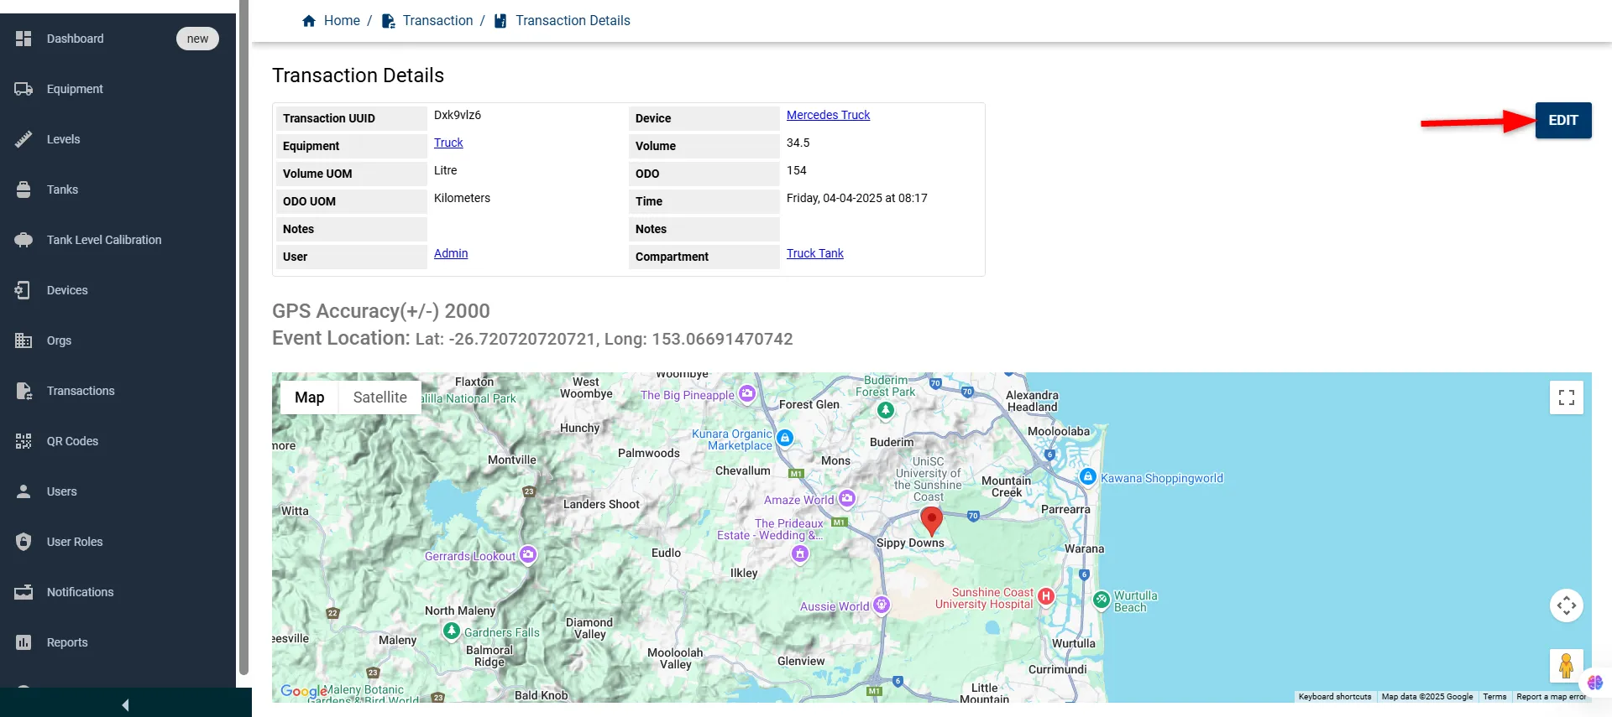Click the Transaction breadcrumb file icon
Image resolution: width=1612 pixels, height=717 pixels.
[388, 21]
